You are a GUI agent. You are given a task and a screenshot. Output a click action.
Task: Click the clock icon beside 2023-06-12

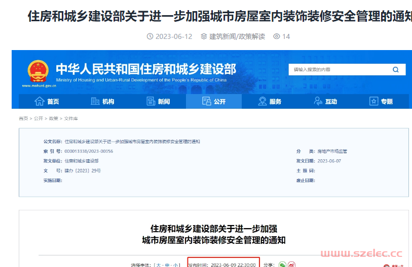point(150,36)
